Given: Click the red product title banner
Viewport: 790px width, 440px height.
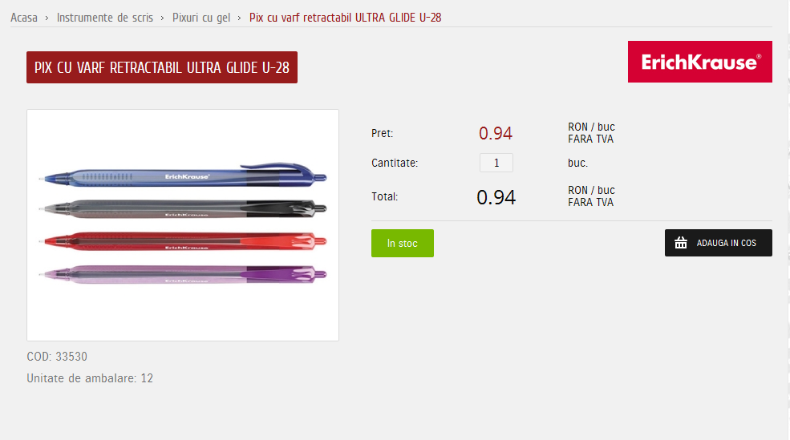Looking at the screenshot, I should (162, 67).
